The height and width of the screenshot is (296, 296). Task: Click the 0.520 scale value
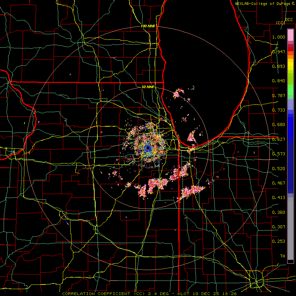point(279,169)
